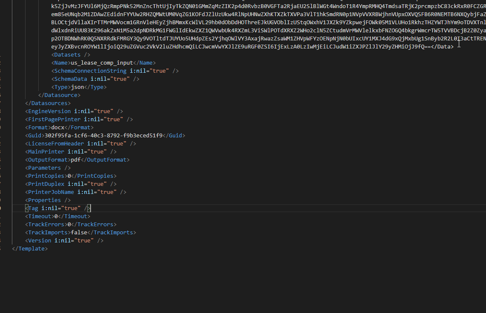The image size is (486, 313).
Task: Click the SchemaData element line
Action: 95,79
